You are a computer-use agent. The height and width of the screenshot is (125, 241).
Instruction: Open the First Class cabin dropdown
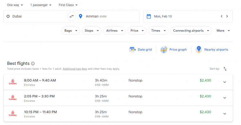[68, 5]
